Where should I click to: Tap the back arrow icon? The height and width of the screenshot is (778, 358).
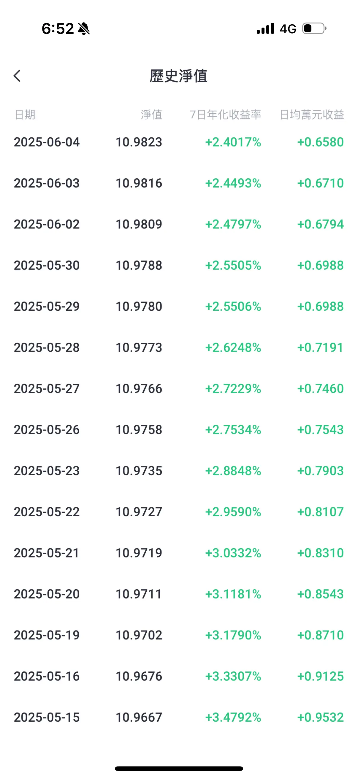tap(17, 76)
